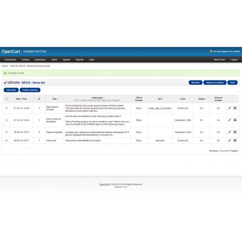
Task: Check the box for Supercomputers row
Action: 7,132
